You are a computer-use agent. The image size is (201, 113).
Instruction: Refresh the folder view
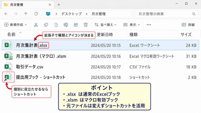coord(36,14)
